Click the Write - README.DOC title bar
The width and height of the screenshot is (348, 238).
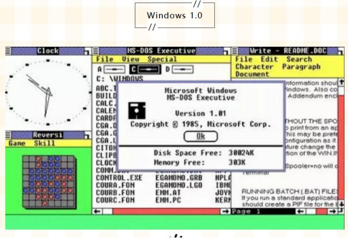pyautogui.click(x=288, y=51)
